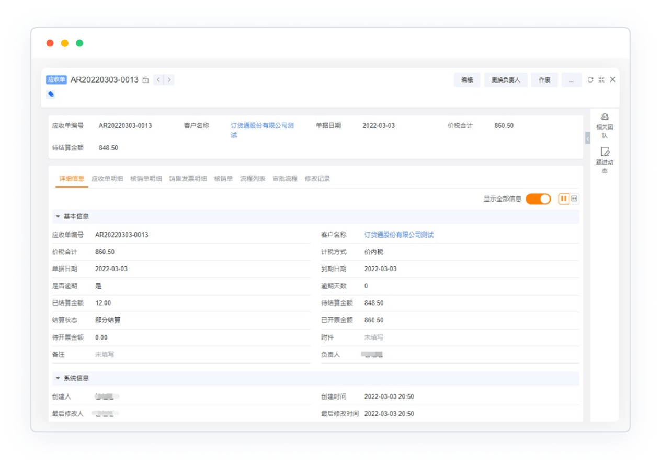Click the blue tag icon under title
Image resolution: width=661 pixels, height=468 pixels.
[51, 94]
